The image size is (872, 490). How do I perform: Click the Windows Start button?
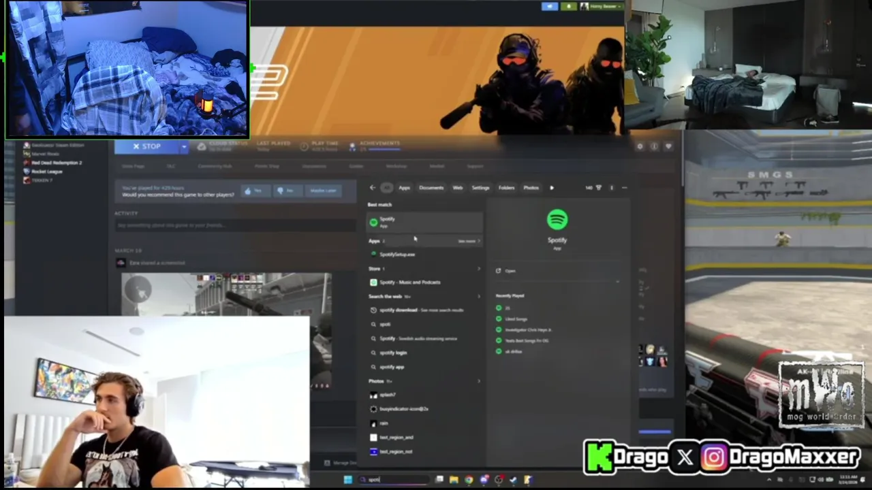[347, 480]
